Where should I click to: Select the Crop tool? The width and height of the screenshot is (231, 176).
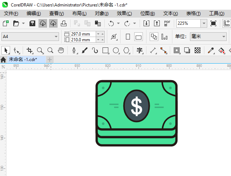30,50
